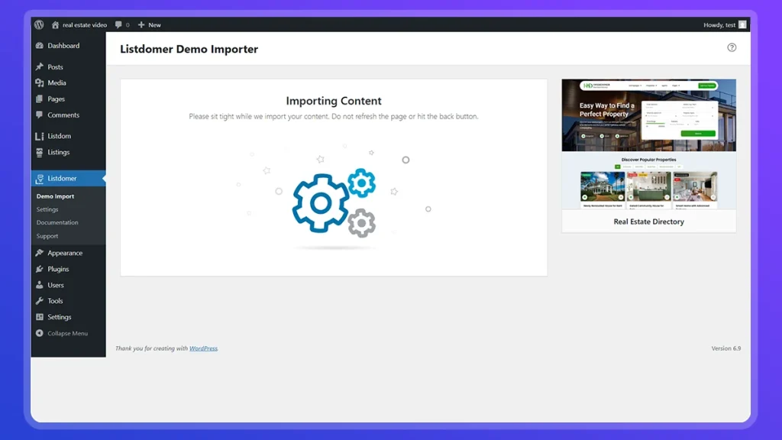Screen dimensions: 782x440
Task: Open the help question mark icon
Action: pyautogui.click(x=732, y=47)
